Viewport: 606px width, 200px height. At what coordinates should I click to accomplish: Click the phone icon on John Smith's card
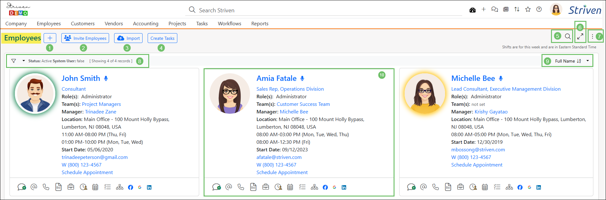pos(46,187)
